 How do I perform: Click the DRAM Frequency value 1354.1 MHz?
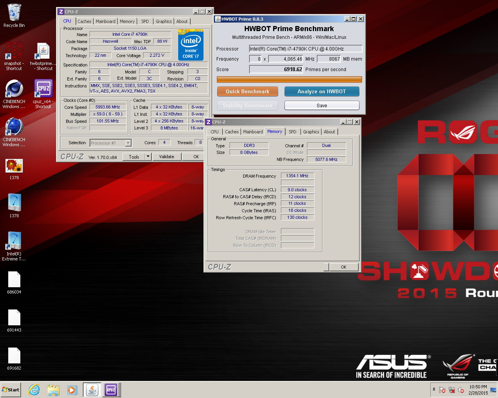click(x=297, y=176)
